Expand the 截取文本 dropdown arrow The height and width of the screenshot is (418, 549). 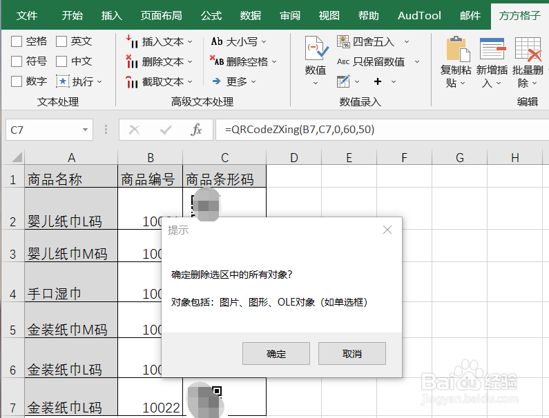[190, 81]
